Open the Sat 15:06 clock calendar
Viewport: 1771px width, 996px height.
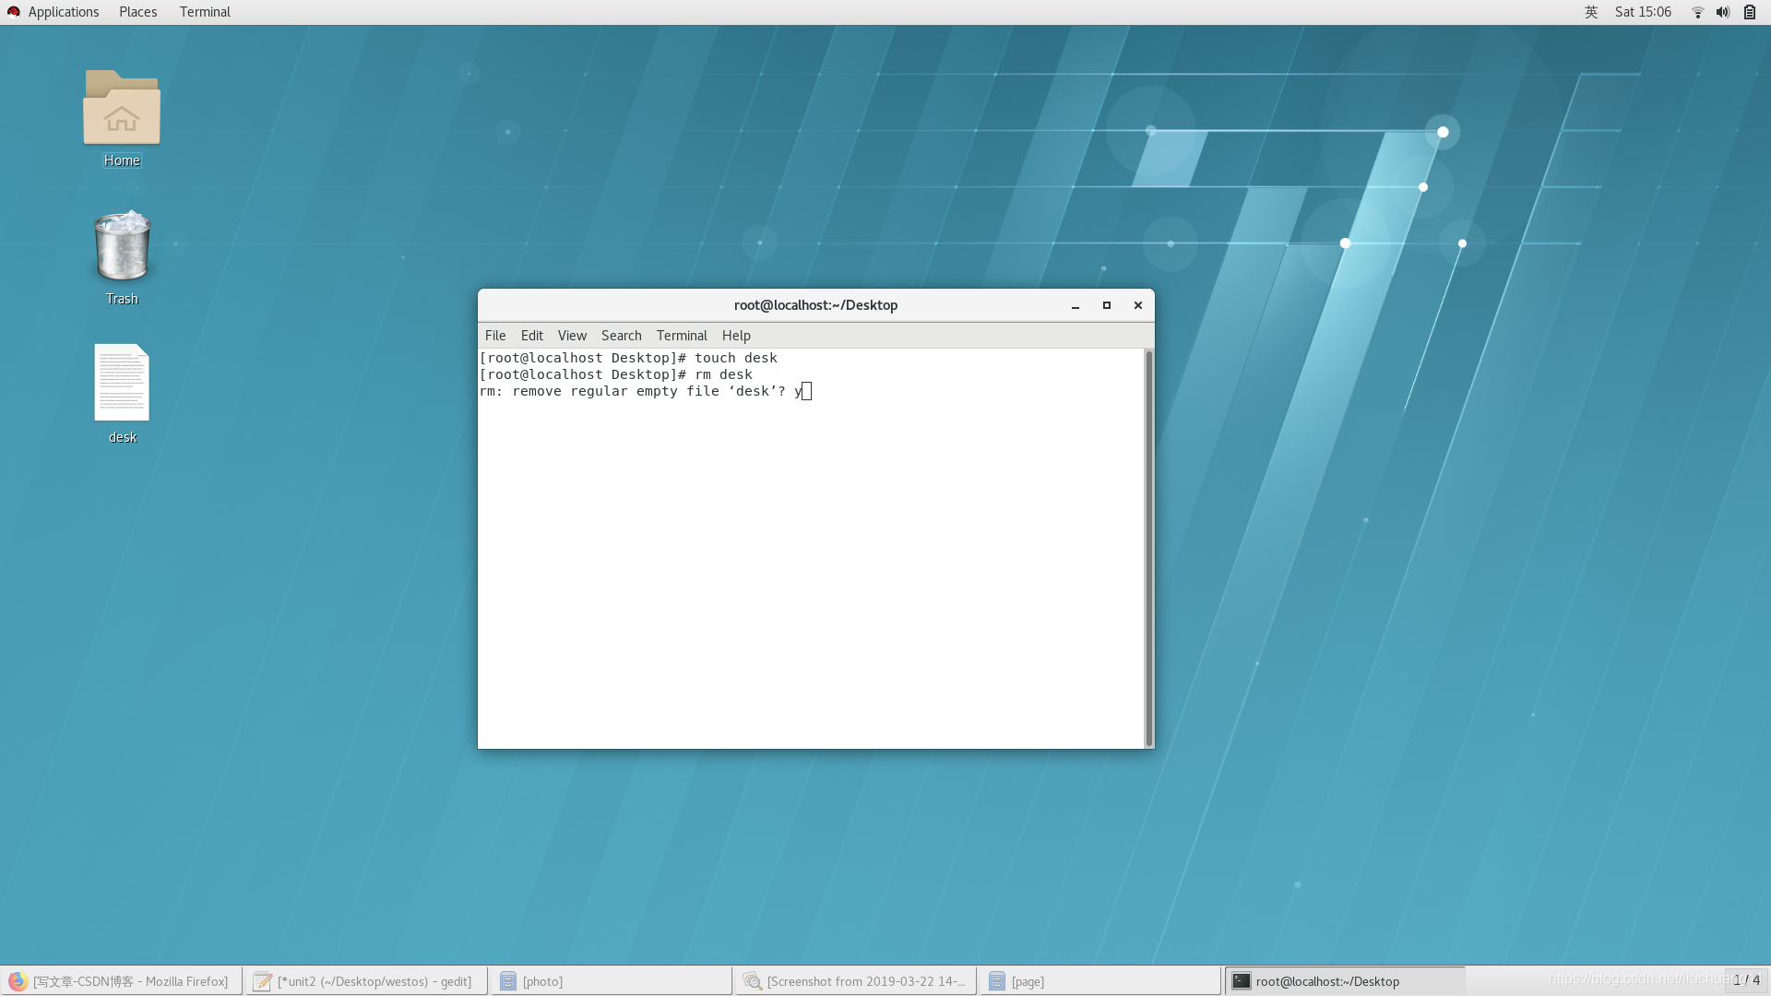[1643, 12]
